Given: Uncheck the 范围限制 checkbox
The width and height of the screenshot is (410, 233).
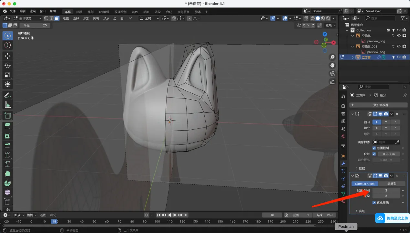Looking at the screenshot, I should pyautogui.click(x=374, y=148).
